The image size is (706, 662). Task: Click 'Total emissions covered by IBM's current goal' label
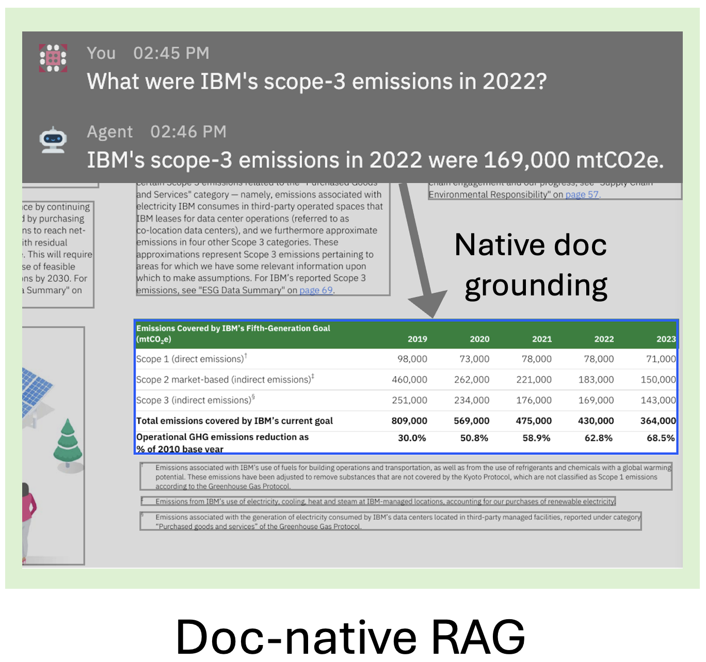(234, 421)
